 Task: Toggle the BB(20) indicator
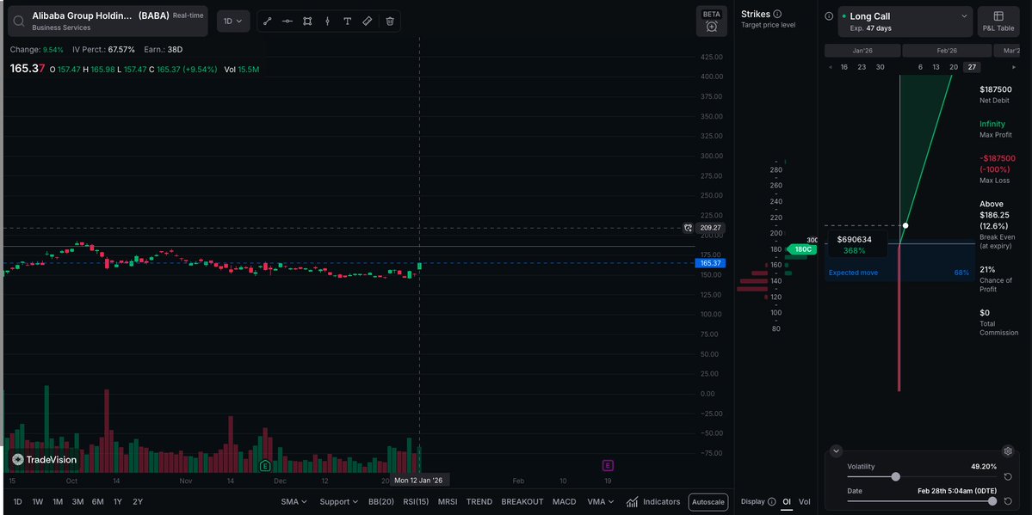381,502
